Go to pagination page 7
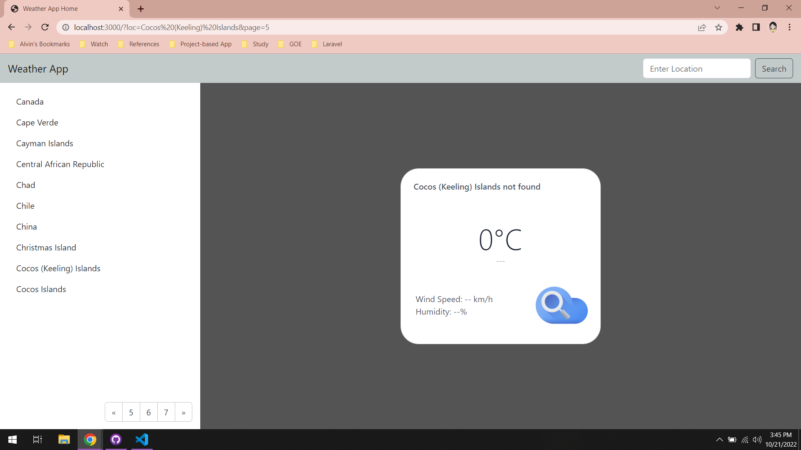801x450 pixels. click(x=166, y=412)
